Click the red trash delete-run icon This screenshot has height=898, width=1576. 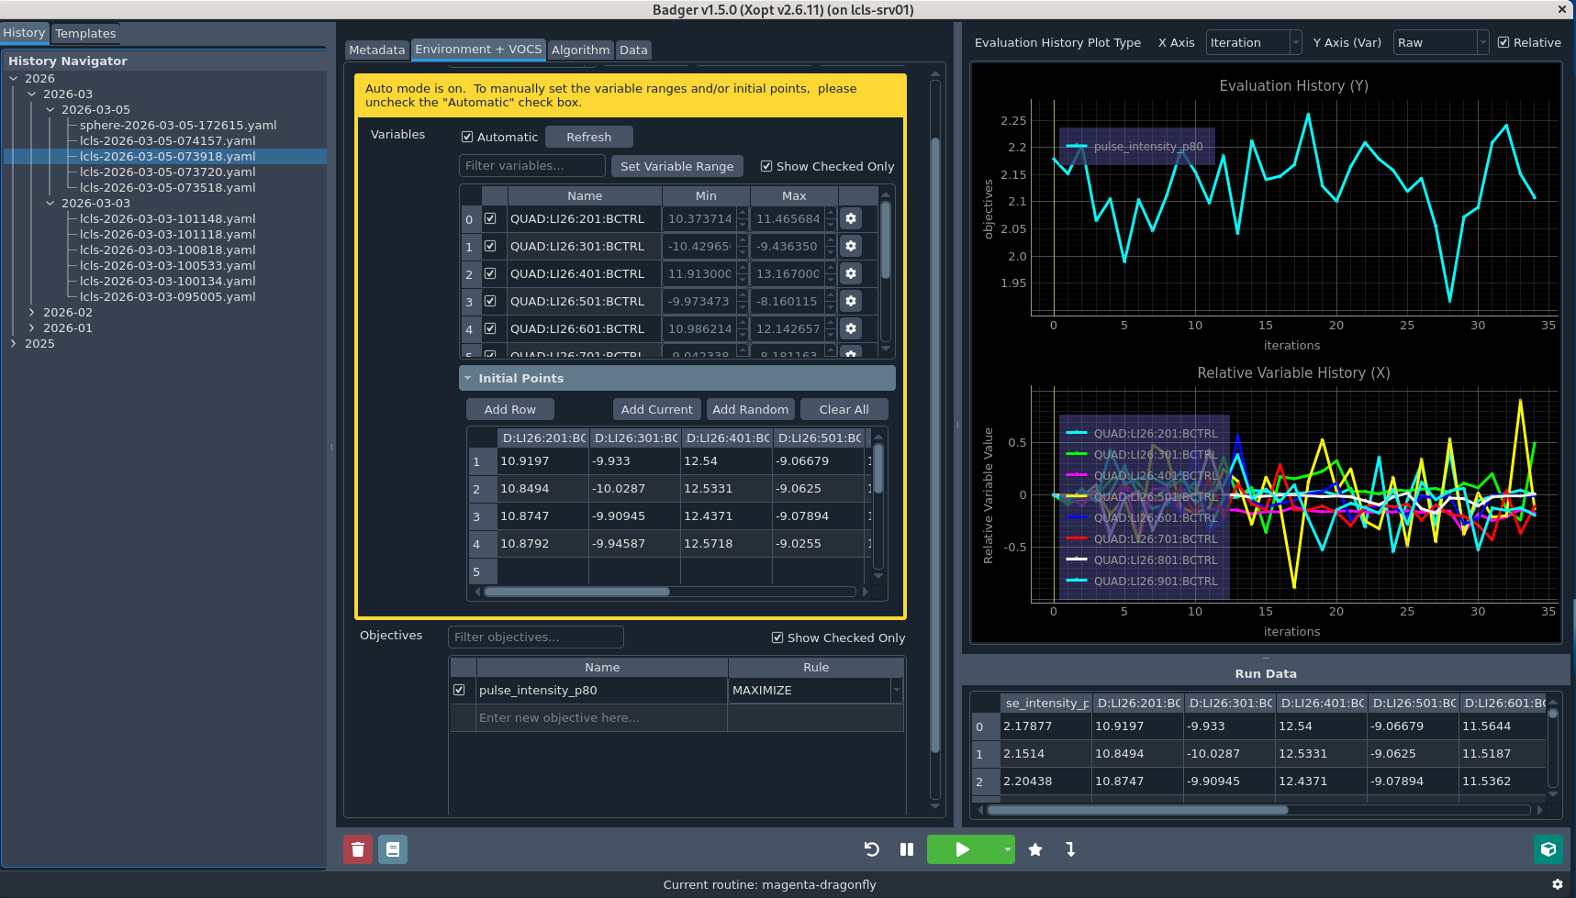(x=358, y=849)
